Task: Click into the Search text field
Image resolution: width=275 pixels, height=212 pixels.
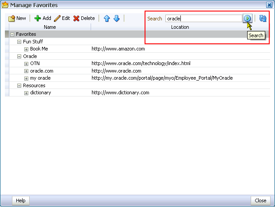Action: 204,19
